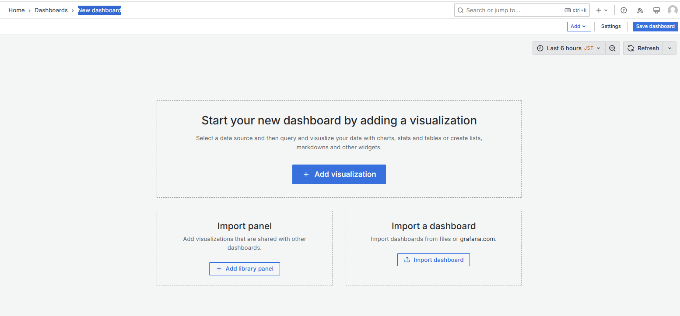Refresh the dashboard
The width and height of the screenshot is (680, 316).
click(643, 48)
